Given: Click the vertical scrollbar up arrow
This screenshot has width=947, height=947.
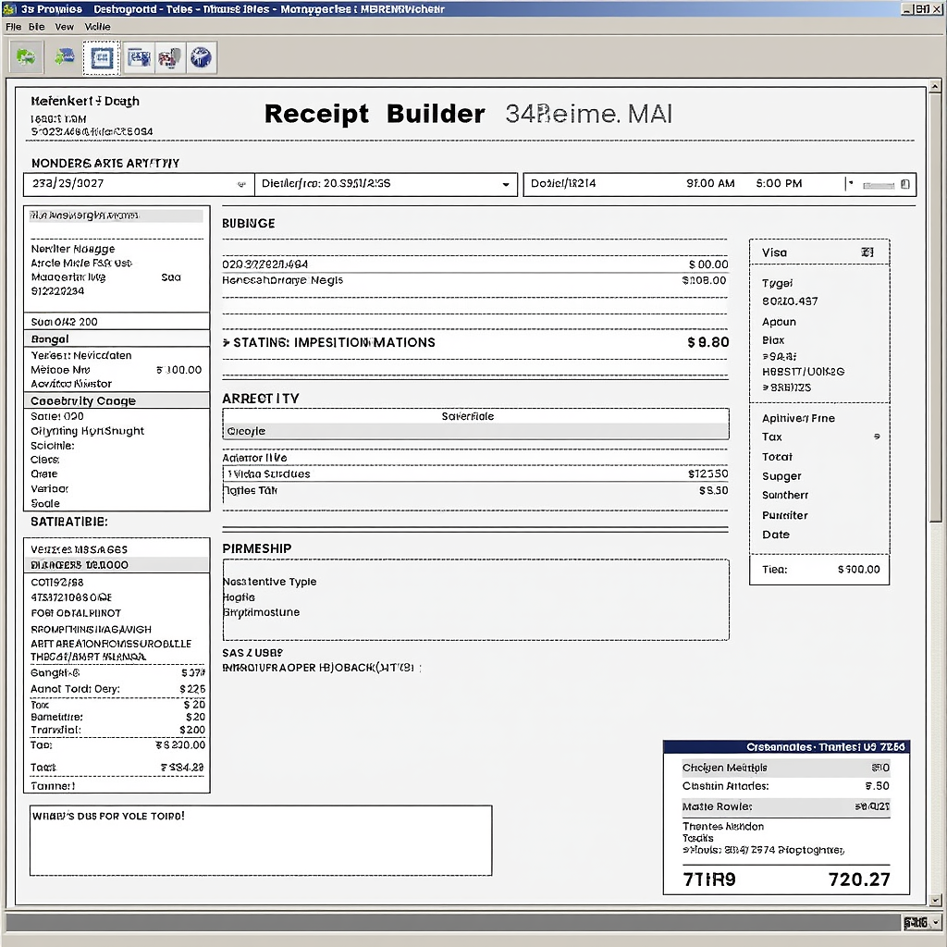Looking at the screenshot, I should pos(935,86).
